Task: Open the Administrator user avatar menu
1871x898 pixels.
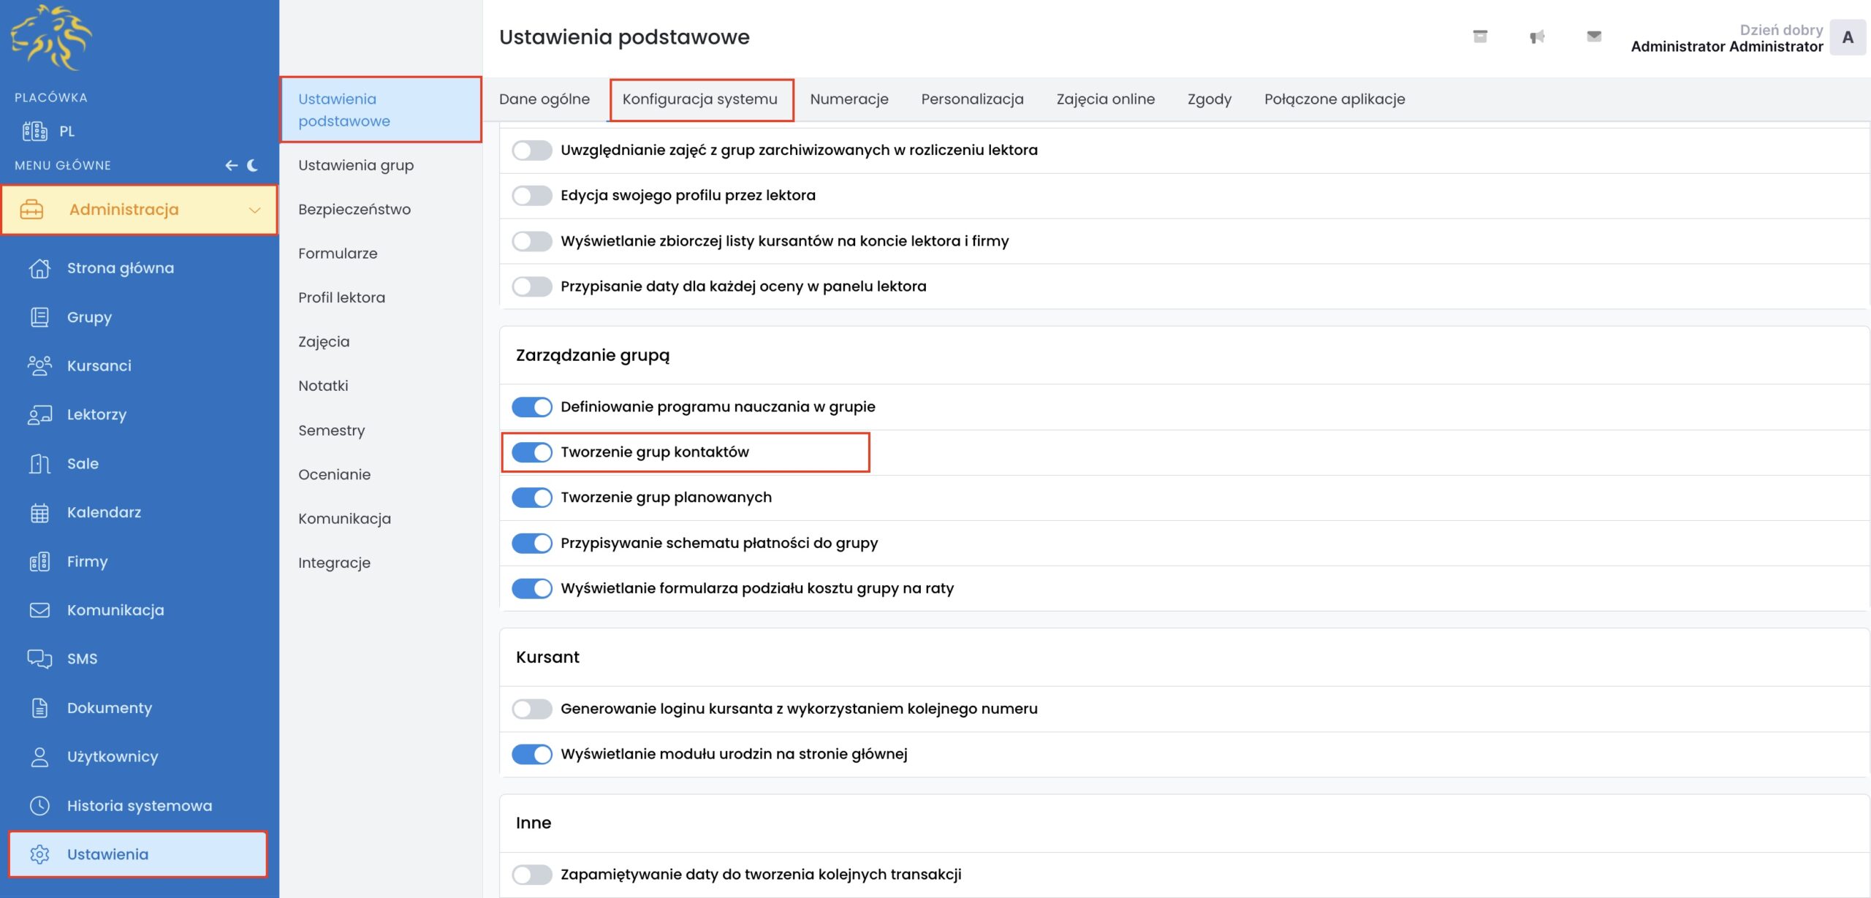Action: pyautogui.click(x=1848, y=38)
